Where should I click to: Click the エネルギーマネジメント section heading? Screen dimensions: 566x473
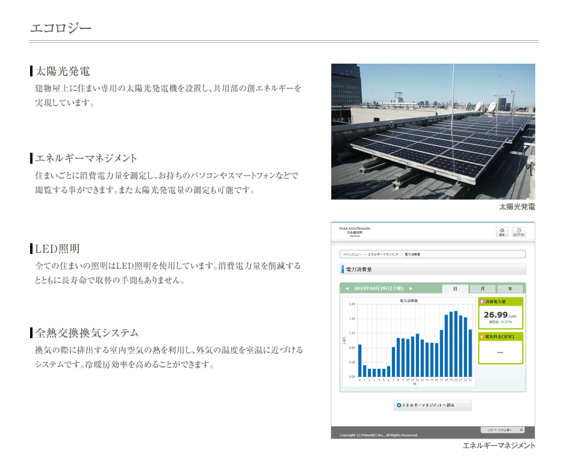click(86, 158)
